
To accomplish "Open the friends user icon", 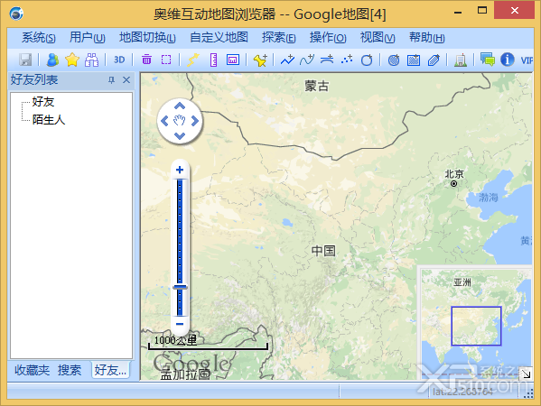I will (x=52, y=60).
